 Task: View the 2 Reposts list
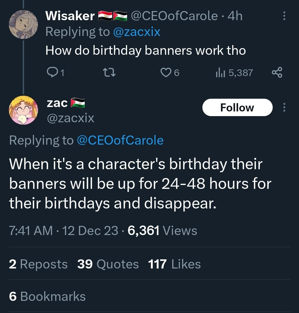tap(38, 264)
